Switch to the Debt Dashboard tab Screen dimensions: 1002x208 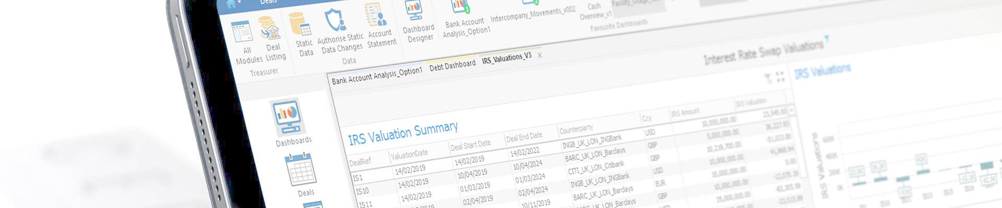pos(452,65)
